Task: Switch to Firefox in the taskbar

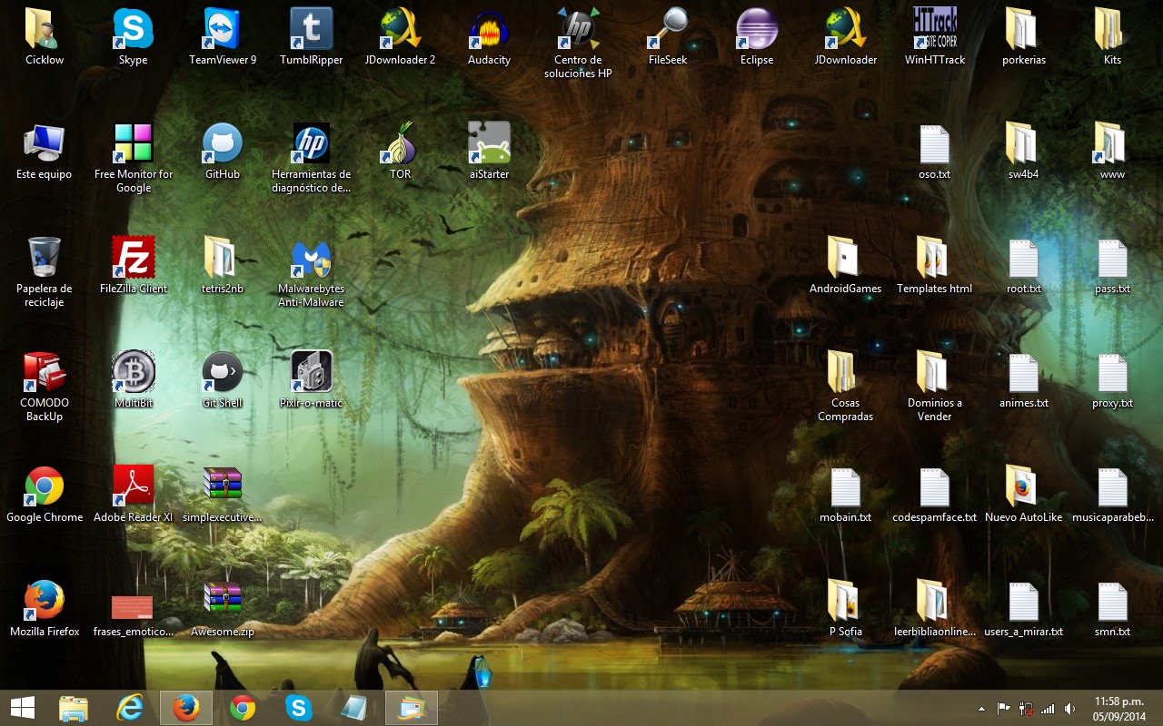Action: click(x=186, y=708)
